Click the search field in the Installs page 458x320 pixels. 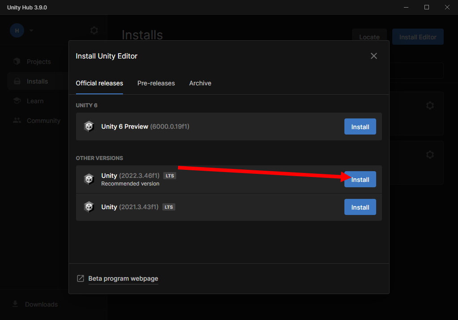(416, 70)
